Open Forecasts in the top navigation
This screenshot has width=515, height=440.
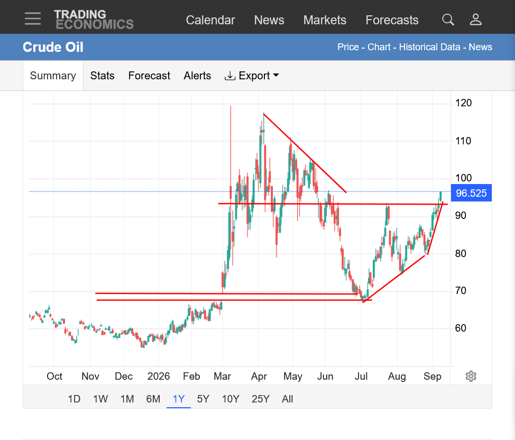pos(392,20)
